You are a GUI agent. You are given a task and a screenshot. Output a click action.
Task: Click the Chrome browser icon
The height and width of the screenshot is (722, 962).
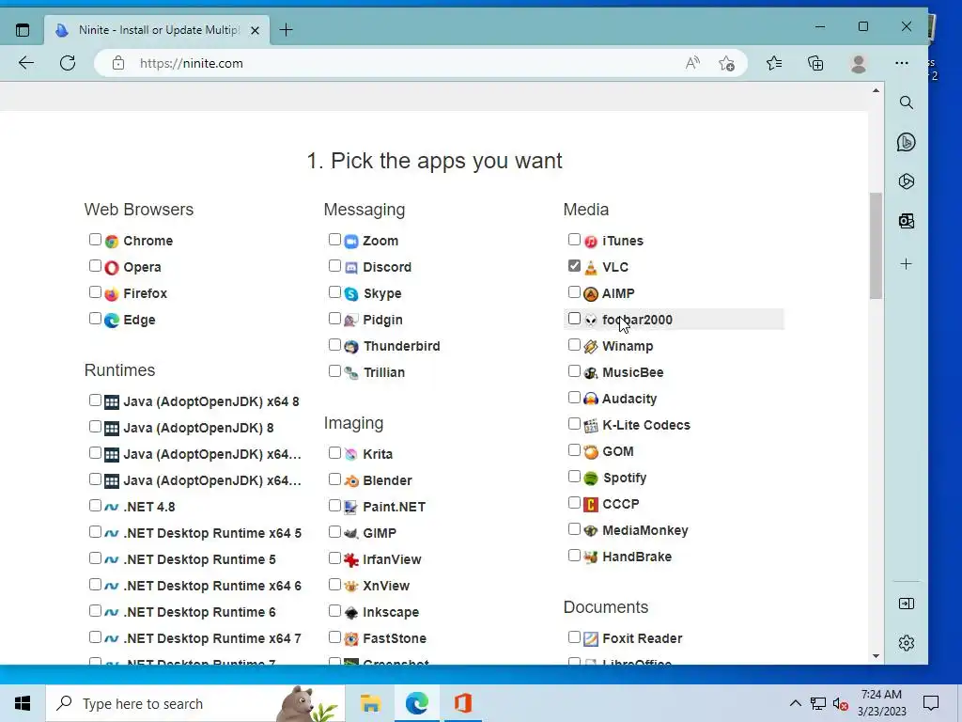pos(111,242)
